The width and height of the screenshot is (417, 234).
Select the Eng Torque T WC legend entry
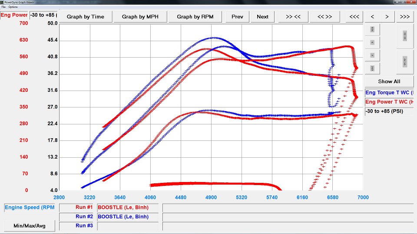(389, 93)
